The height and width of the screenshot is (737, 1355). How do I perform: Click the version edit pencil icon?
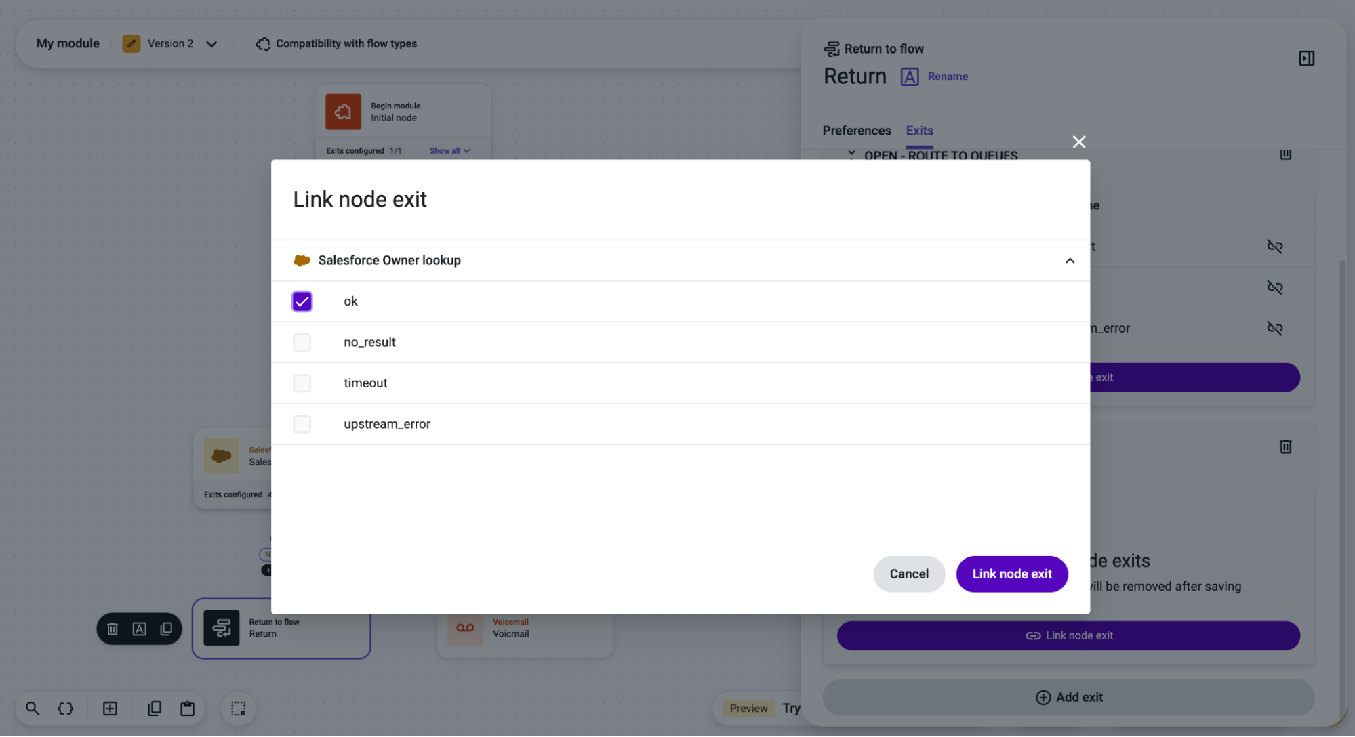tap(132, 44)
